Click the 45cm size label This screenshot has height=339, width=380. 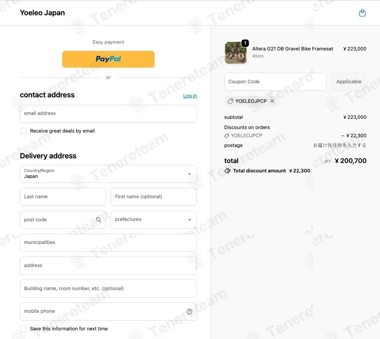point(258,56)
